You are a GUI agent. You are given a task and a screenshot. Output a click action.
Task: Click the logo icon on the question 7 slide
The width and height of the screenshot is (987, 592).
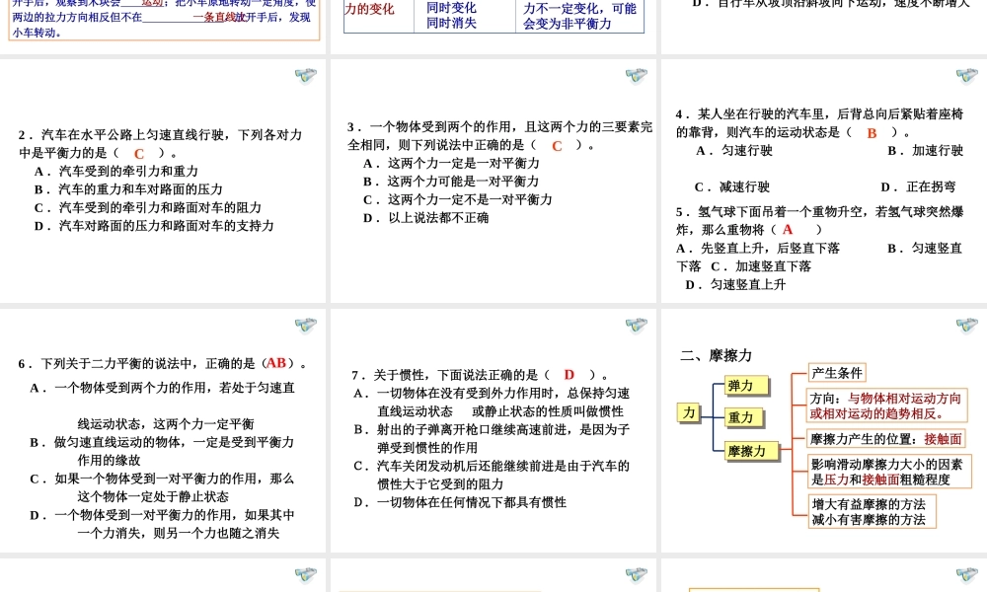click(x=637, y=325)
